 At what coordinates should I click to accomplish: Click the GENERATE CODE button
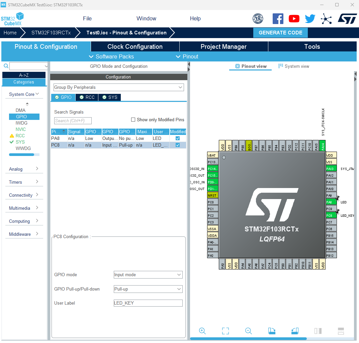[280, 33]
